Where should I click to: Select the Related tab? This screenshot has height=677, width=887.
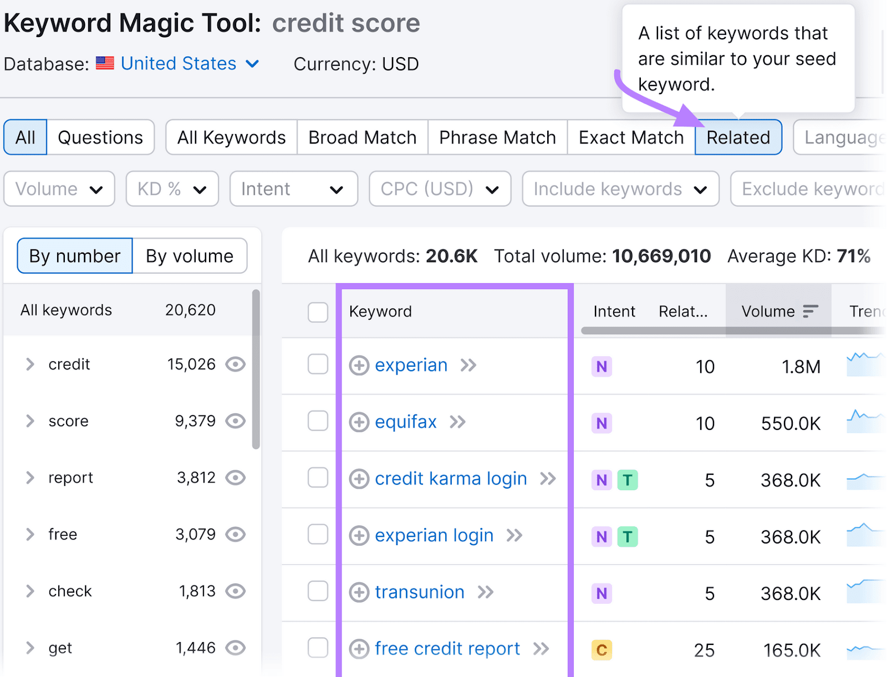click(x=738, y=137)
